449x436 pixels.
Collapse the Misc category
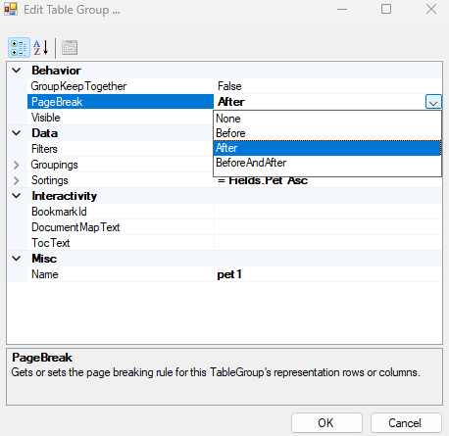(17, 259)
